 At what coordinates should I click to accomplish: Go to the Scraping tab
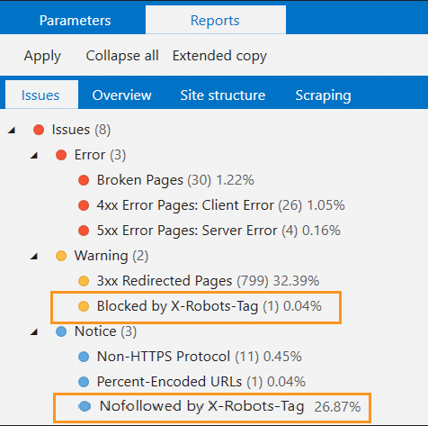click(323, 95)
